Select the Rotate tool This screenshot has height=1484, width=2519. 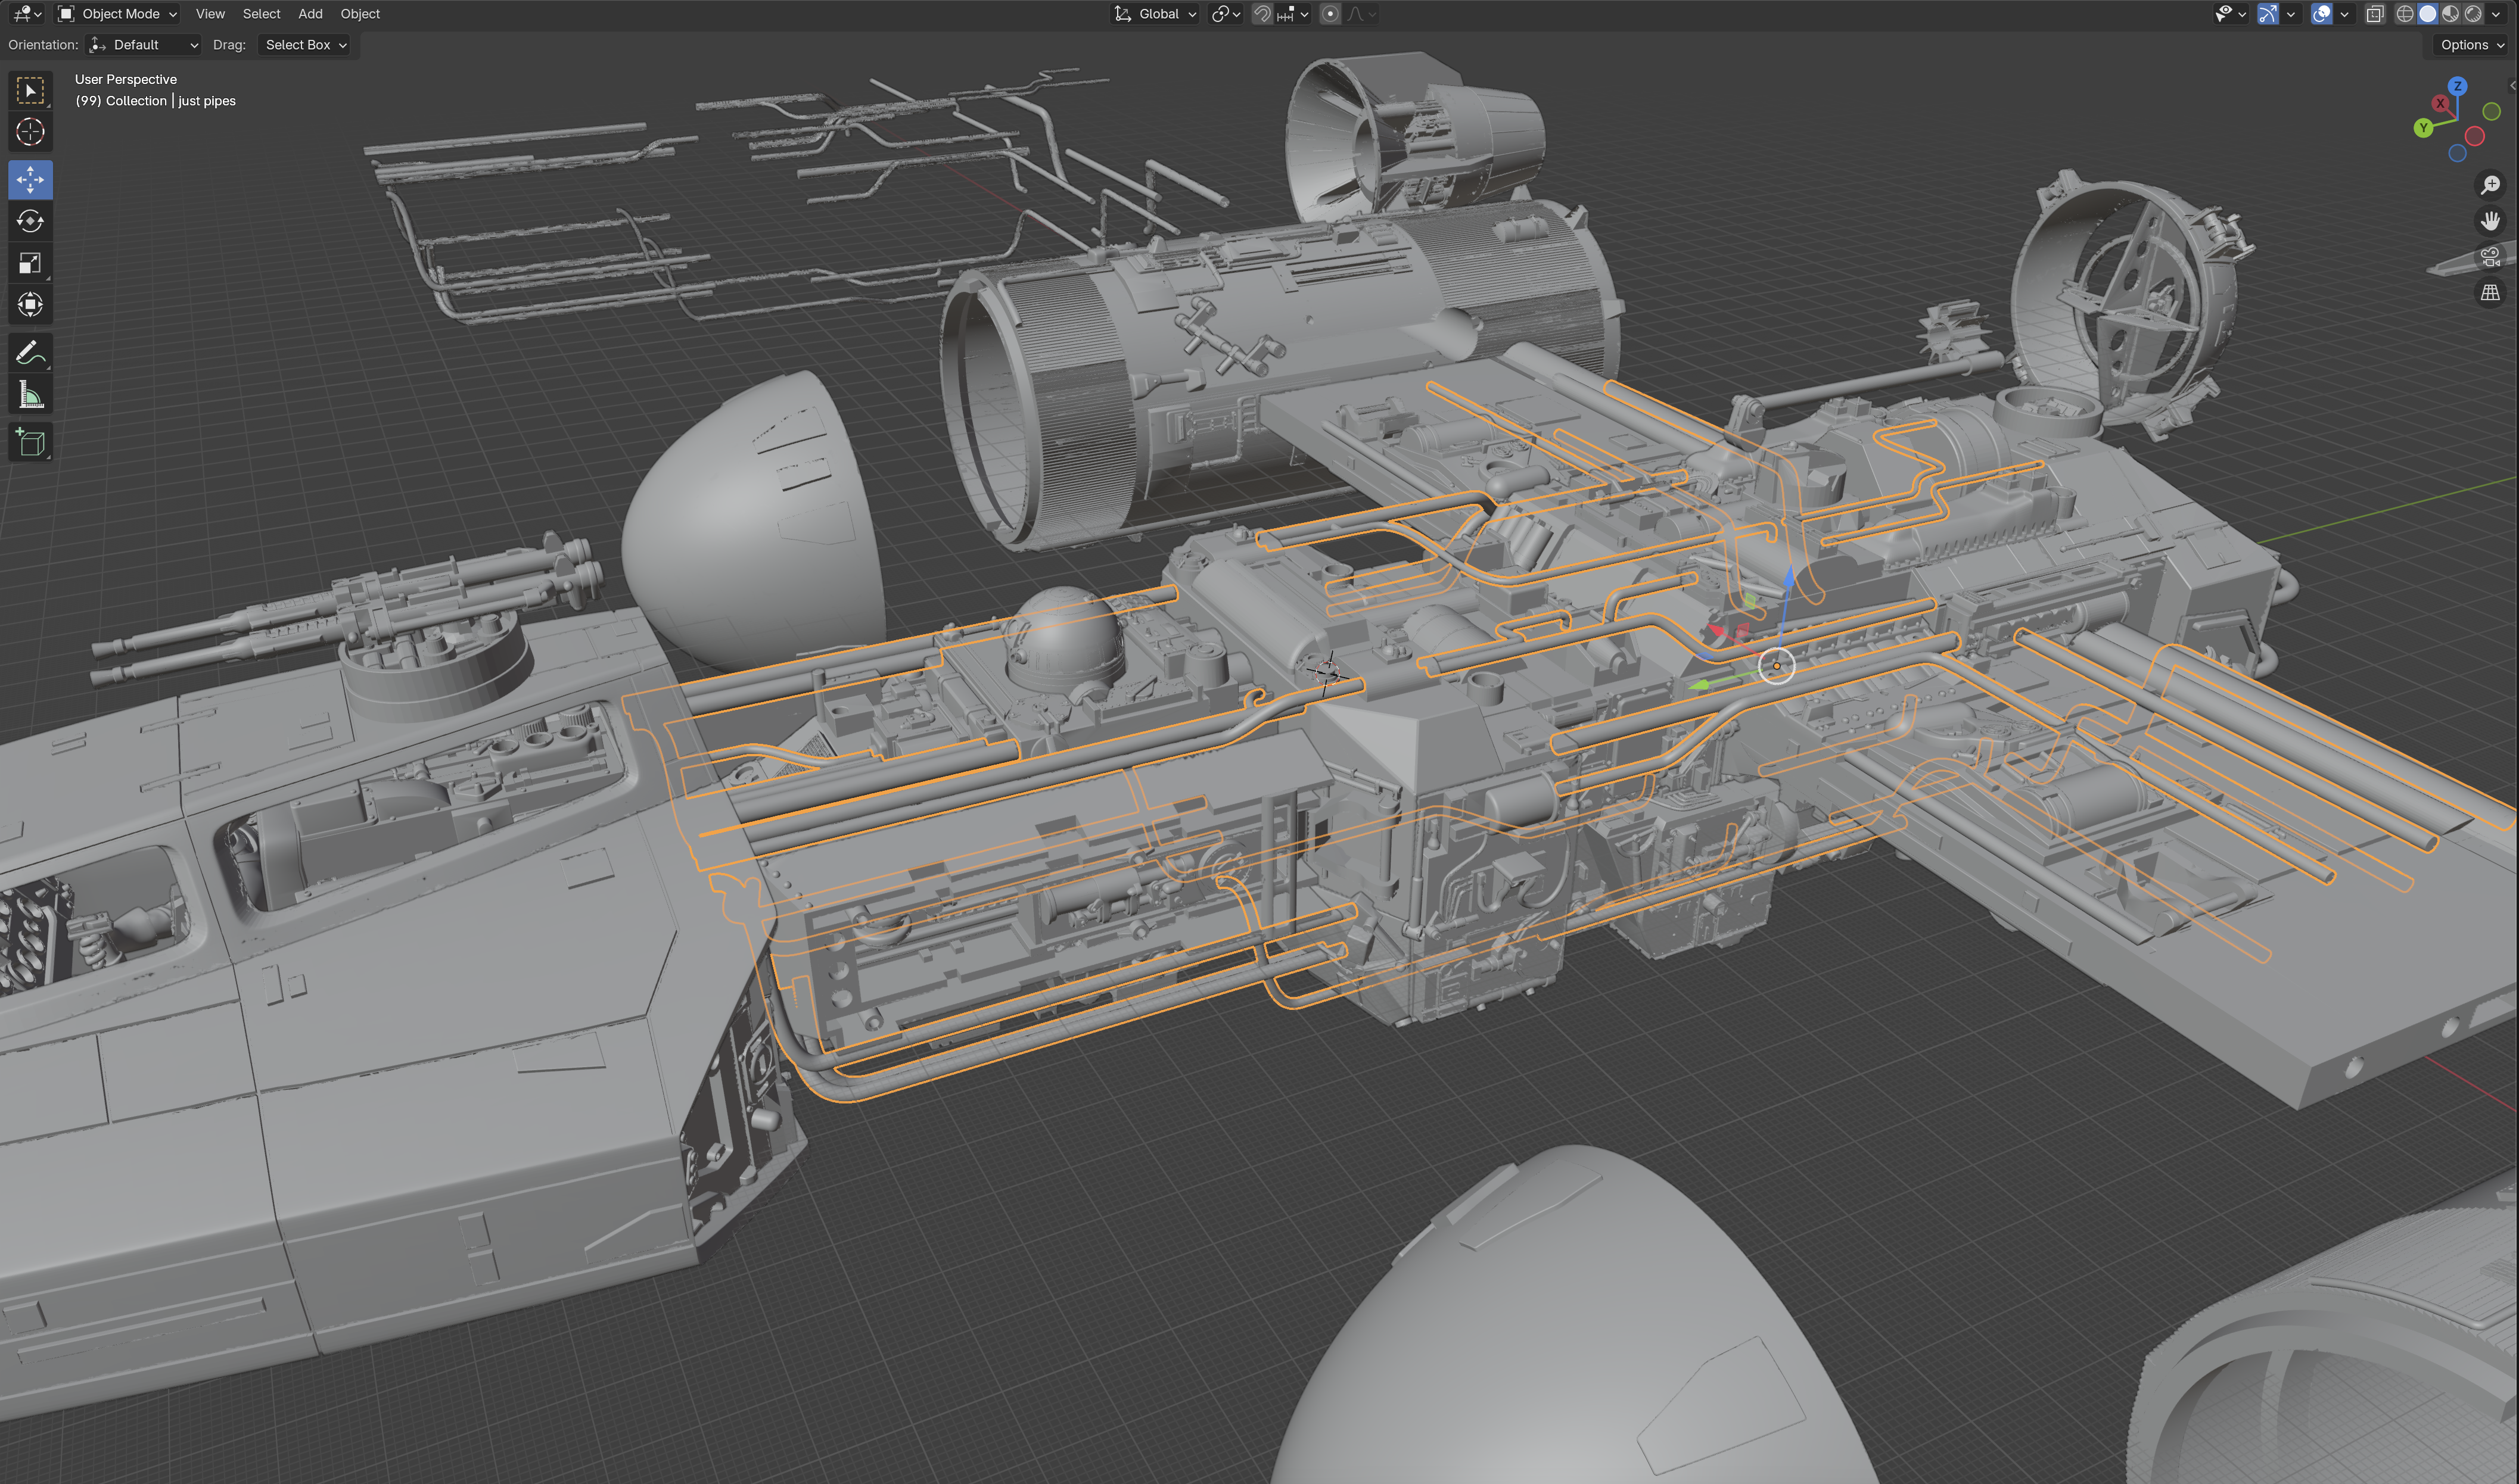30,221
